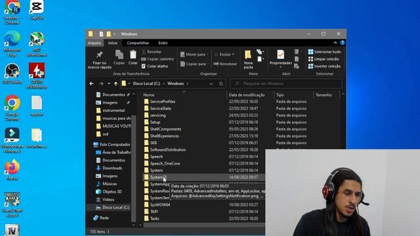Click Recortar in the ribbon
420x236 pixels.
152,52
